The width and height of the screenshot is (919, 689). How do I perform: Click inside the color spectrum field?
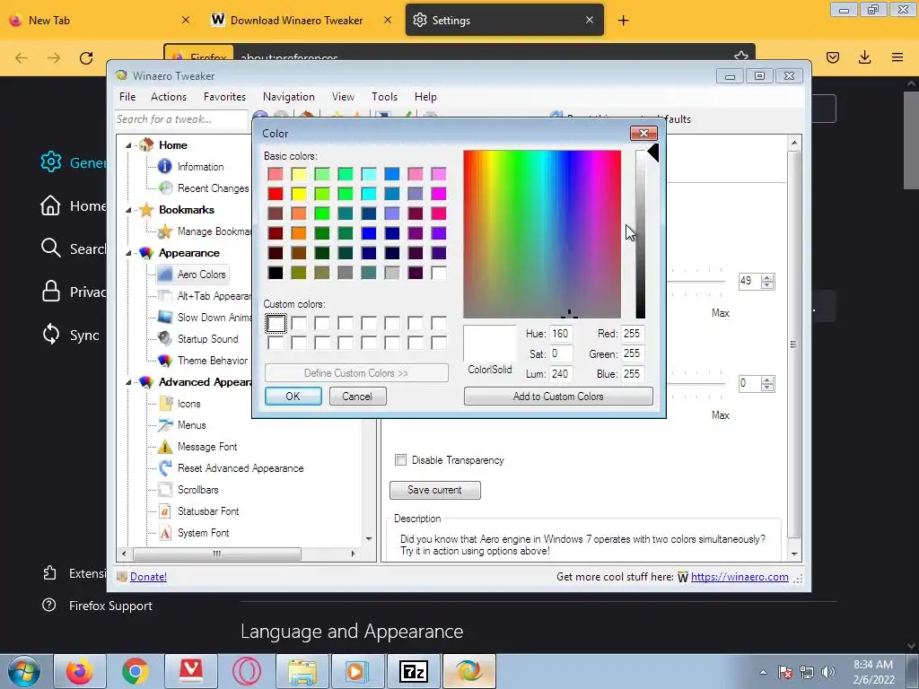coord(542,234)
